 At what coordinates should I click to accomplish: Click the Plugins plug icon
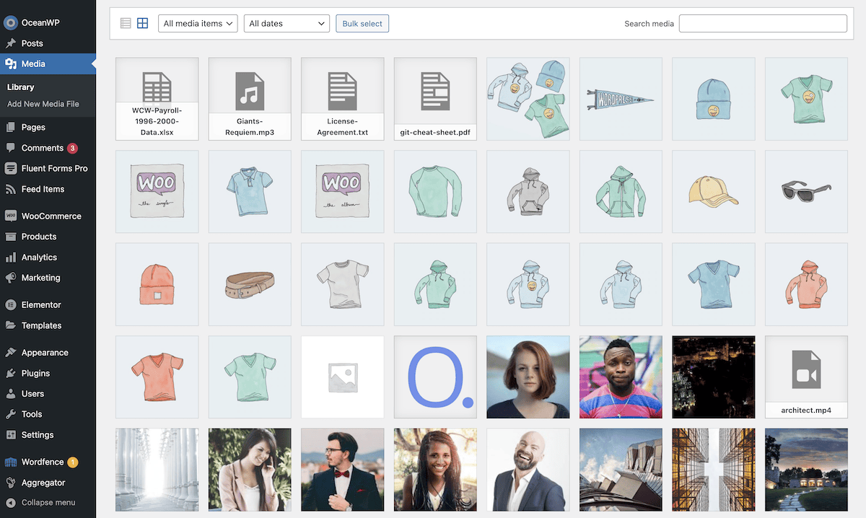click(x=10, y=374)
